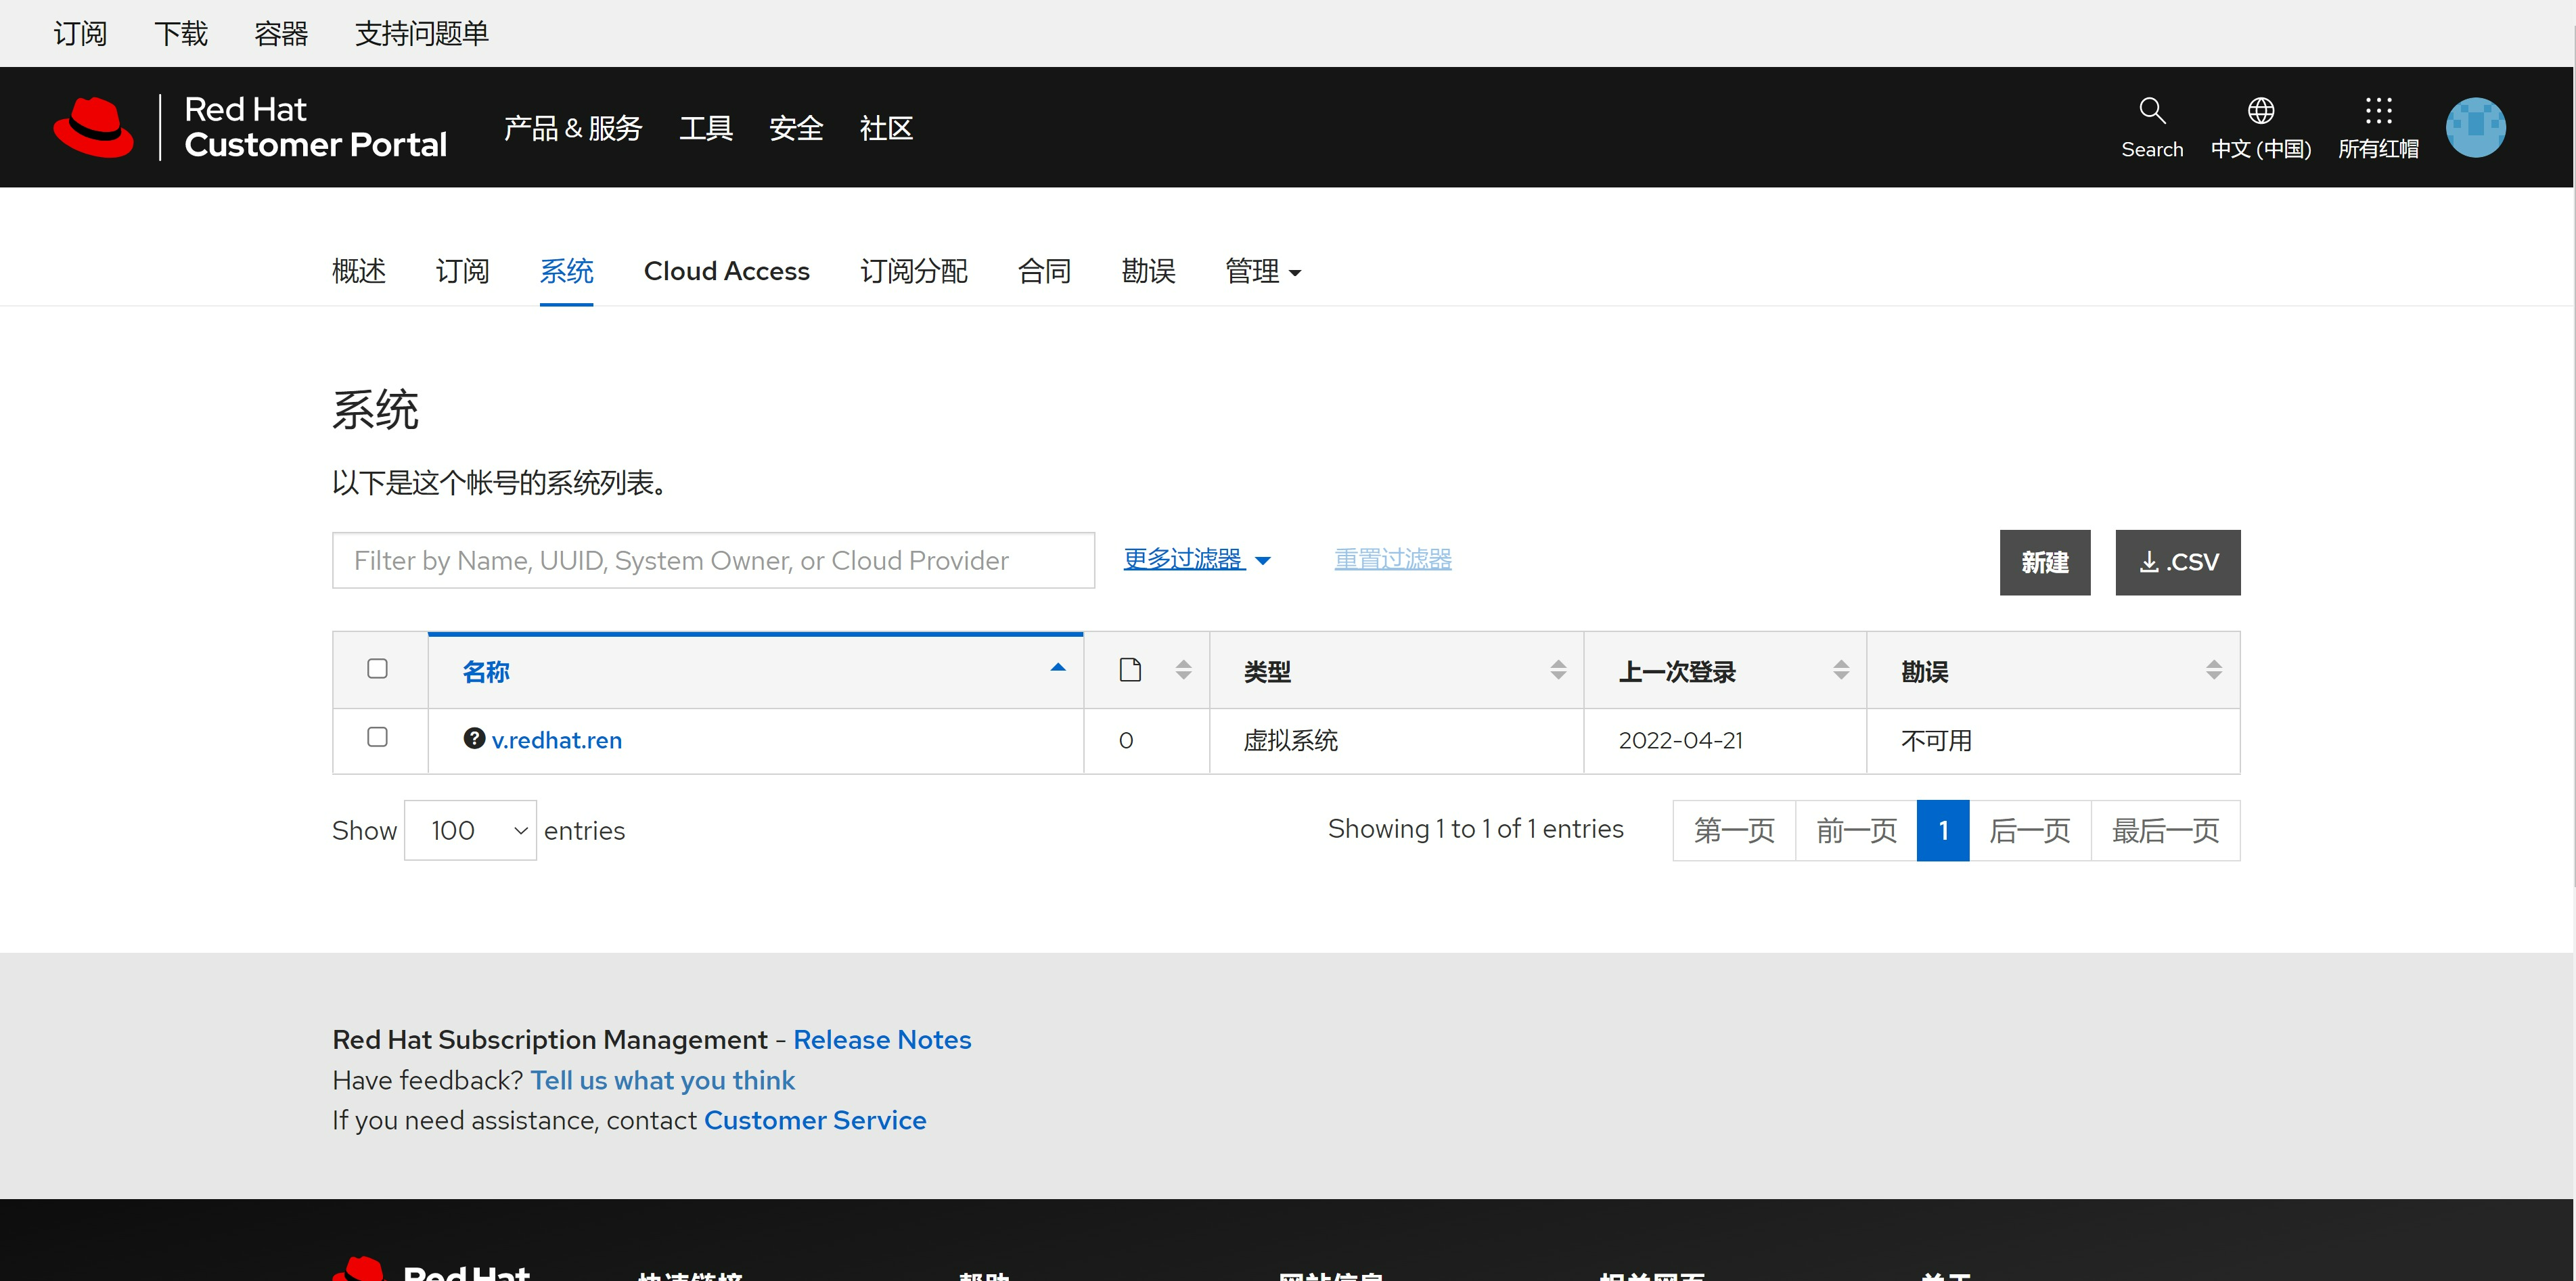
Task: Open the Show entries count dropdown
Action: click(x=470, y=830)
